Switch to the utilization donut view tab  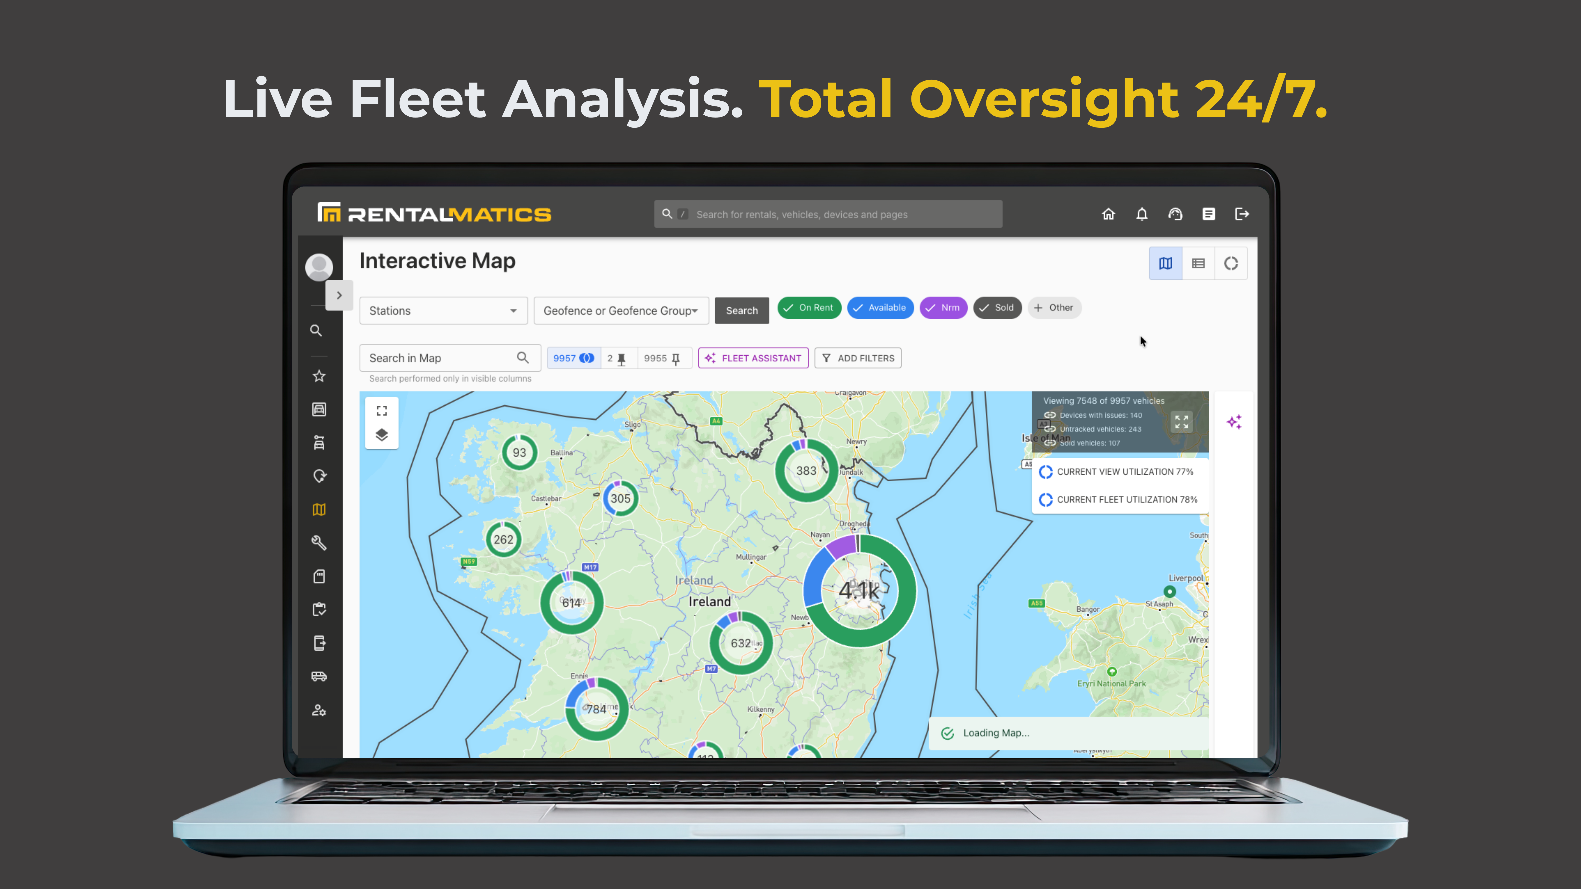[x=1231, y=263]
